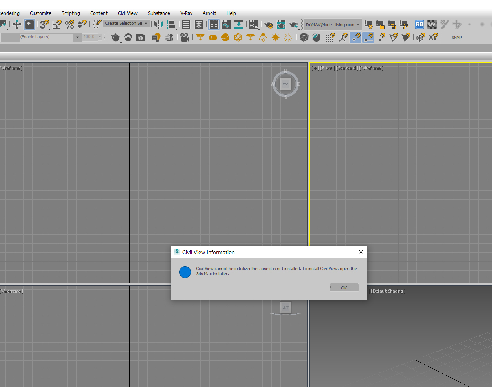Toggle the 3D Snaps tool
492x387 pixels.
pyautogui.click(x=44, y=24)
